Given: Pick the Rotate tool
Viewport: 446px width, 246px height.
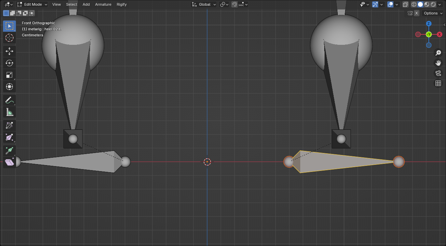Looking at the screenshot, I should tap(9, 63).
